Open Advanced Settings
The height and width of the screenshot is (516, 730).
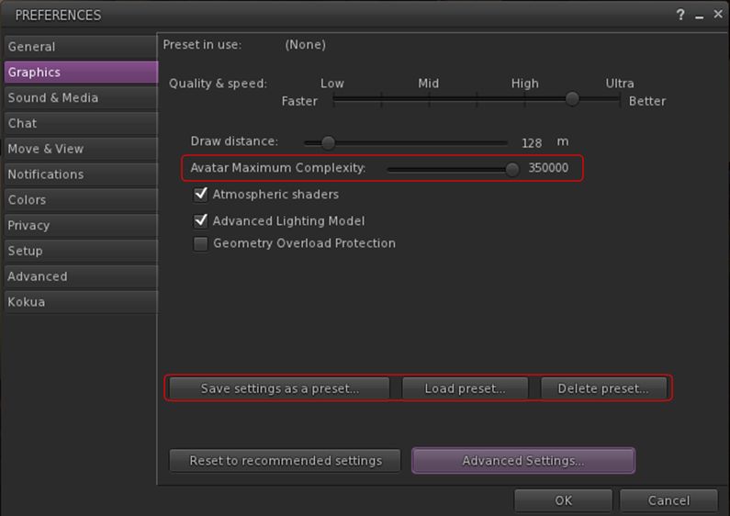(522, 461)
